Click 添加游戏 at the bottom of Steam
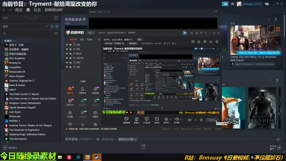Image resolution: width=286 pixels, height=161 pixels. (x=10, y=148)
